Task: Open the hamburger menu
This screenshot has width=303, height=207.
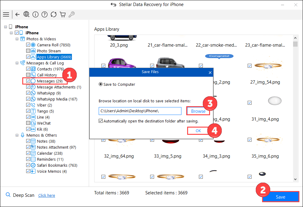Action: coord(6,14)
